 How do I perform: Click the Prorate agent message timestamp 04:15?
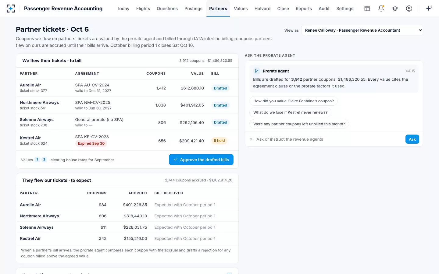tap(410, 71)
